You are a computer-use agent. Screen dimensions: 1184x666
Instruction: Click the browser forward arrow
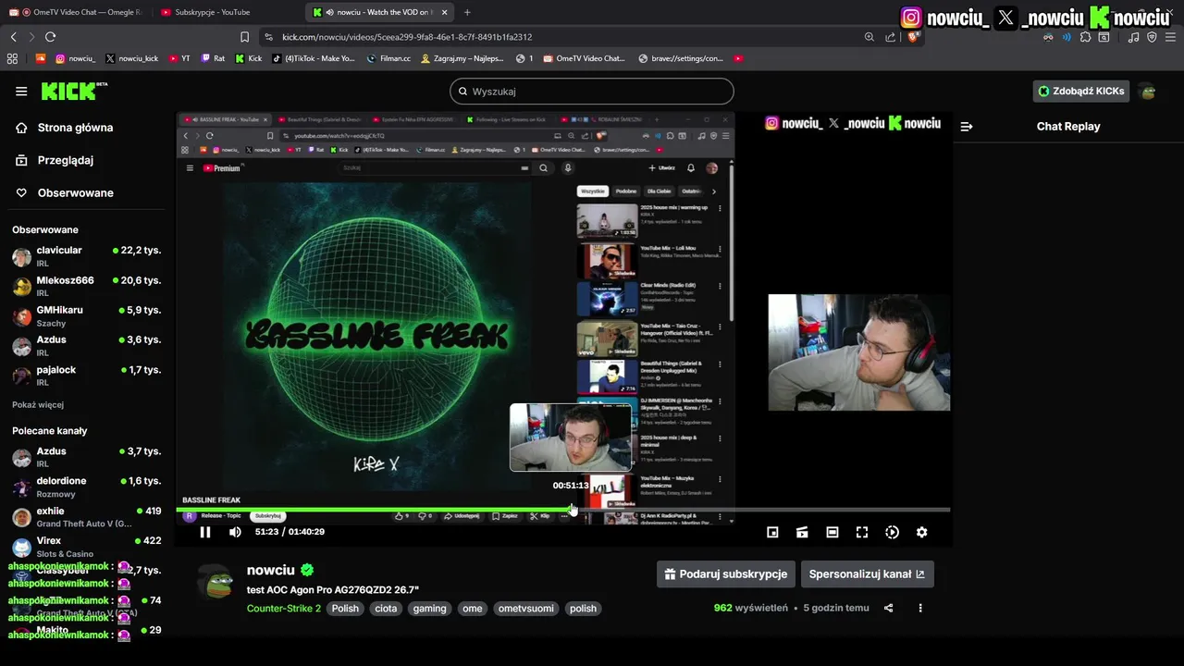(31, 37)
